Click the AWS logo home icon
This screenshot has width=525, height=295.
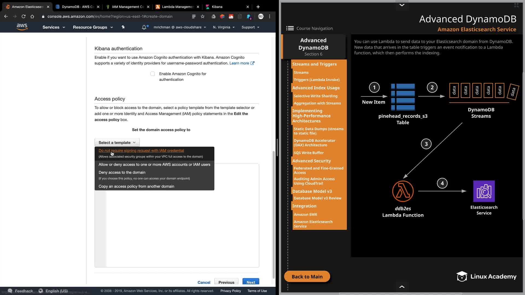click(22, 27)
